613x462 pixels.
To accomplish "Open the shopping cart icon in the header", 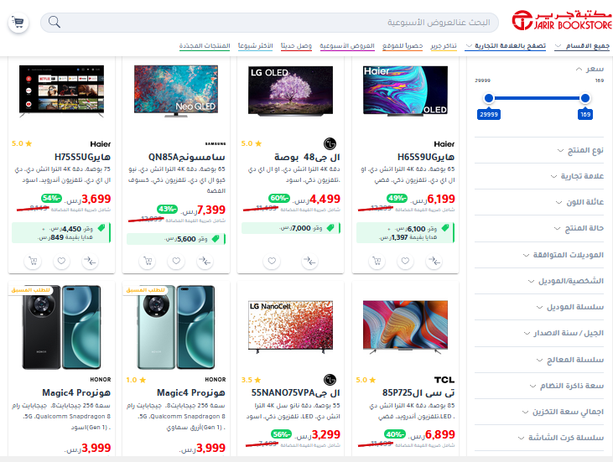I will [18, 23].
